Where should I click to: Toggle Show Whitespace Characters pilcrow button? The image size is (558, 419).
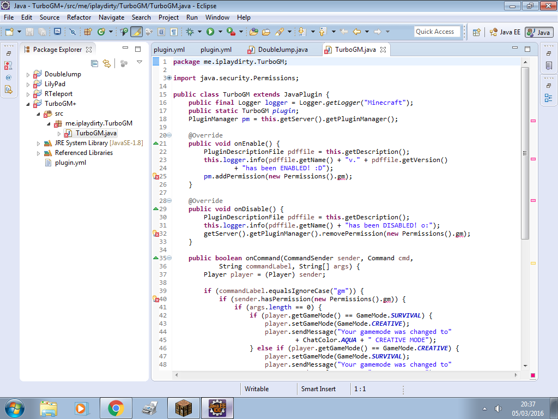coord(174,32)
